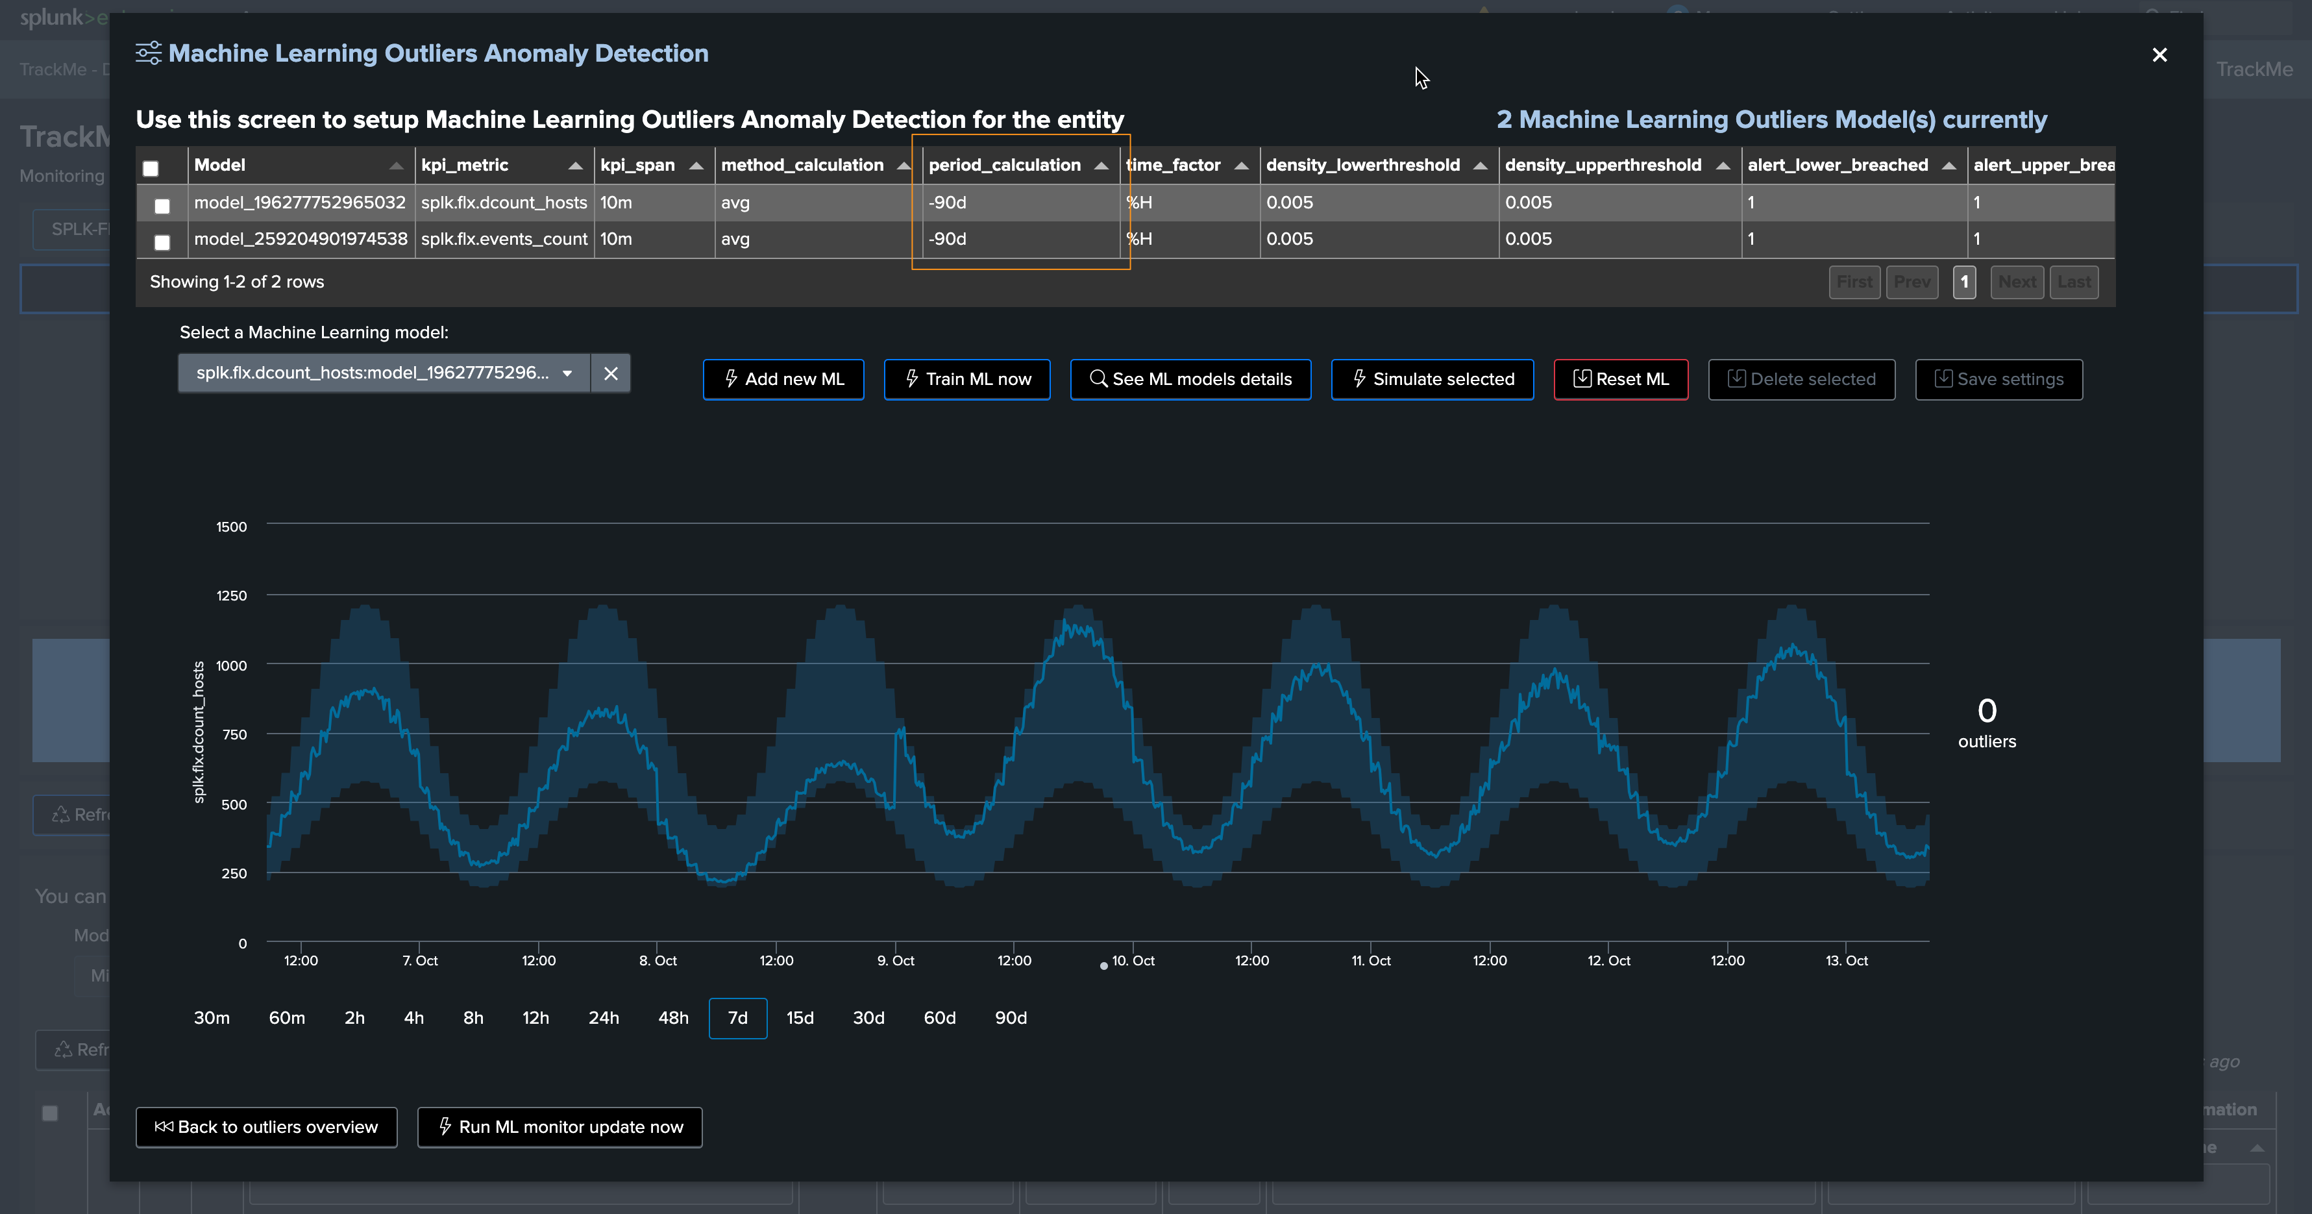Select the 24h time range

tap(604, 1018)
